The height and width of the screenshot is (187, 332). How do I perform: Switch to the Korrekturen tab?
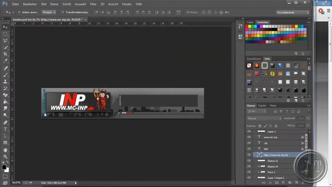pos(254,59)
